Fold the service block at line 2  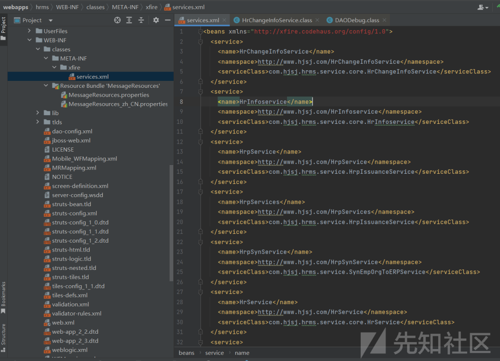200,42
